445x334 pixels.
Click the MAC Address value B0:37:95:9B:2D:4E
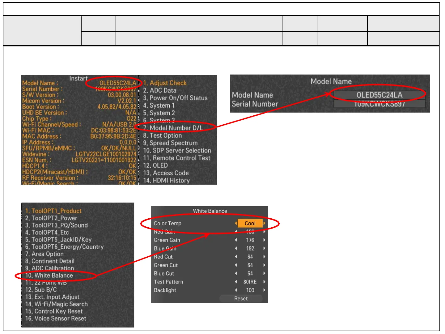[x=113, y=136]
